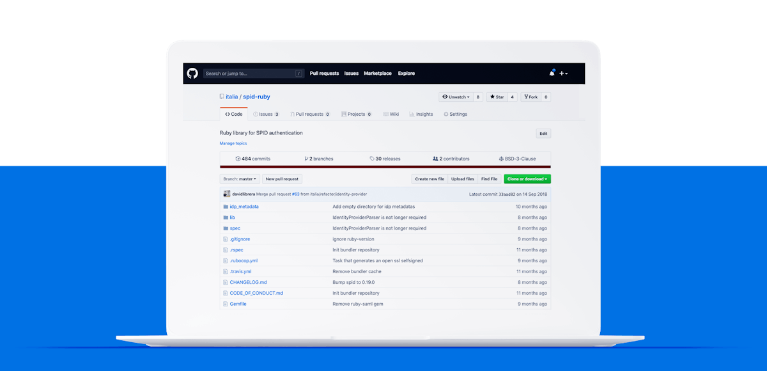
Task: Click the Upload files button
Action: click(462, 179)
